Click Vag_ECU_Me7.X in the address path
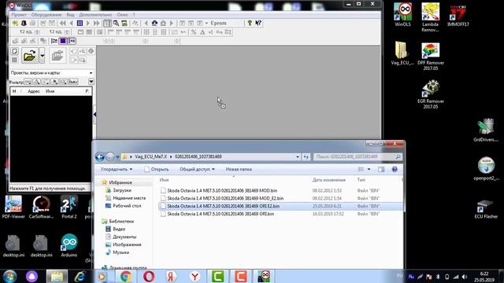This screenshot has width=504, height=283. pos(150,156)
